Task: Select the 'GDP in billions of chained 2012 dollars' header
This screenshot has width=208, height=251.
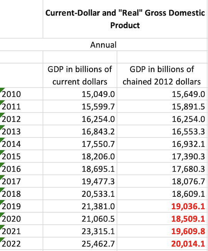Action: (x=162, y=76)
